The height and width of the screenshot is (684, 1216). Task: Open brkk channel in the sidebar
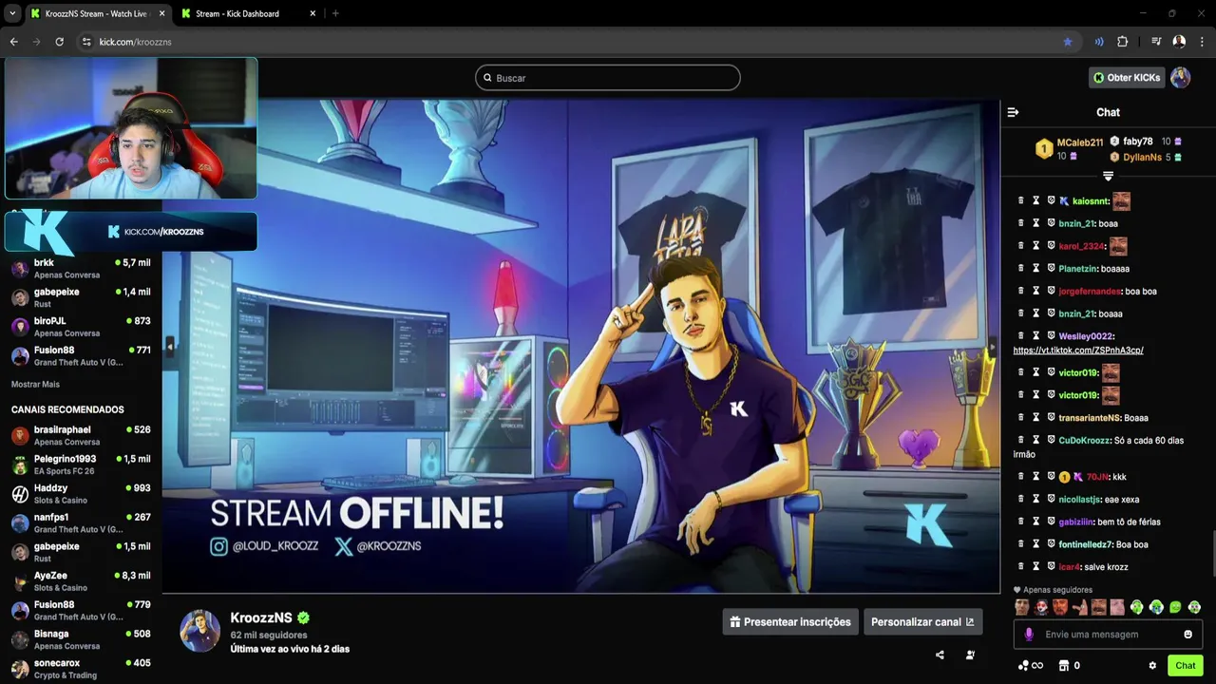point(81,269)
